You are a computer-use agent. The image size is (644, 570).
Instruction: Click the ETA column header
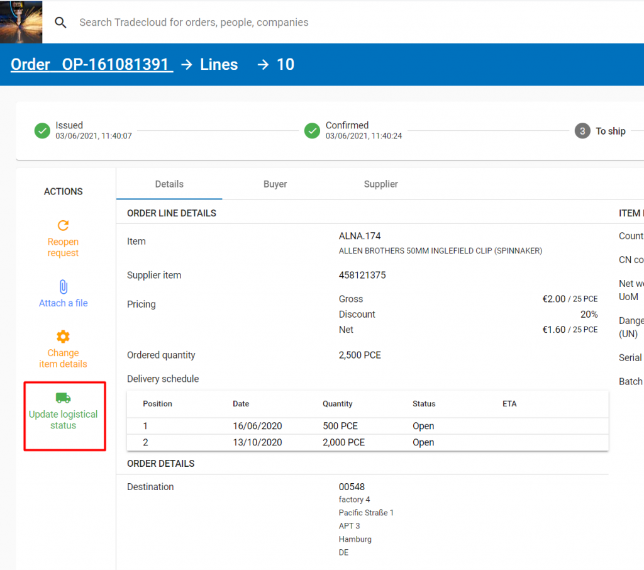pyautogui.click(x=509, y=404)
